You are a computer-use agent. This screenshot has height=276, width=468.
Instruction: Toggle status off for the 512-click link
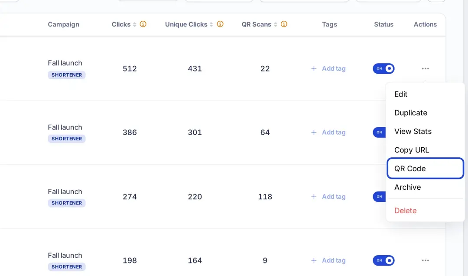(383, 68)
